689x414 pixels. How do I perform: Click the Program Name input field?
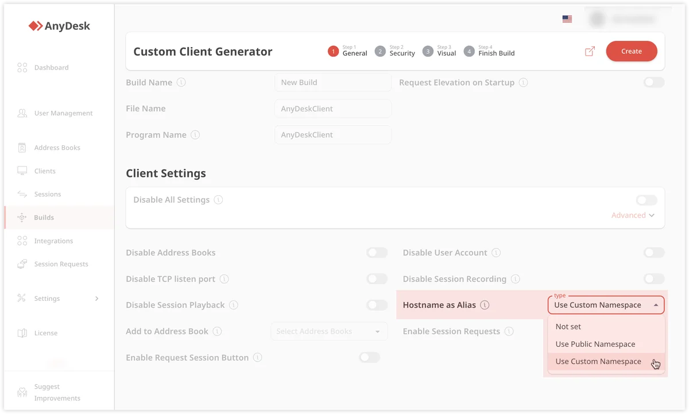pos(333,135)
